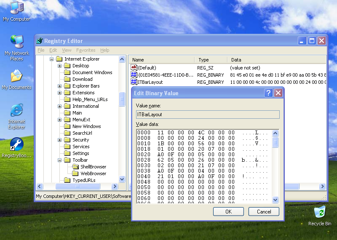The height and width of the screenshot is (240, 337).
Task: Click the Registry Editor title bar icon
Action: pyautogui.click(x=40, y=40)
